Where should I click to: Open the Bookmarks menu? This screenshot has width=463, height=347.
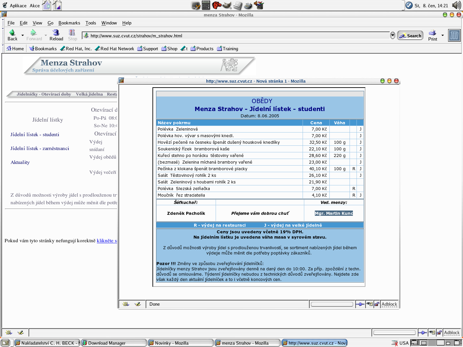coord(69,23)
